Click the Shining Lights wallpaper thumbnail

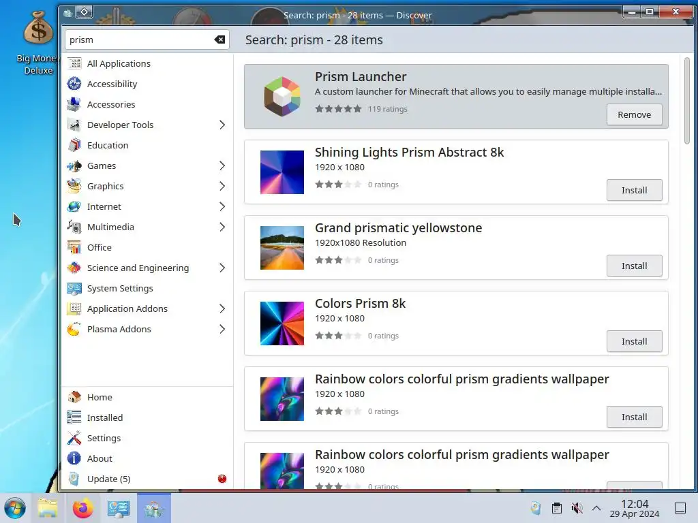(x=282, y=172)
